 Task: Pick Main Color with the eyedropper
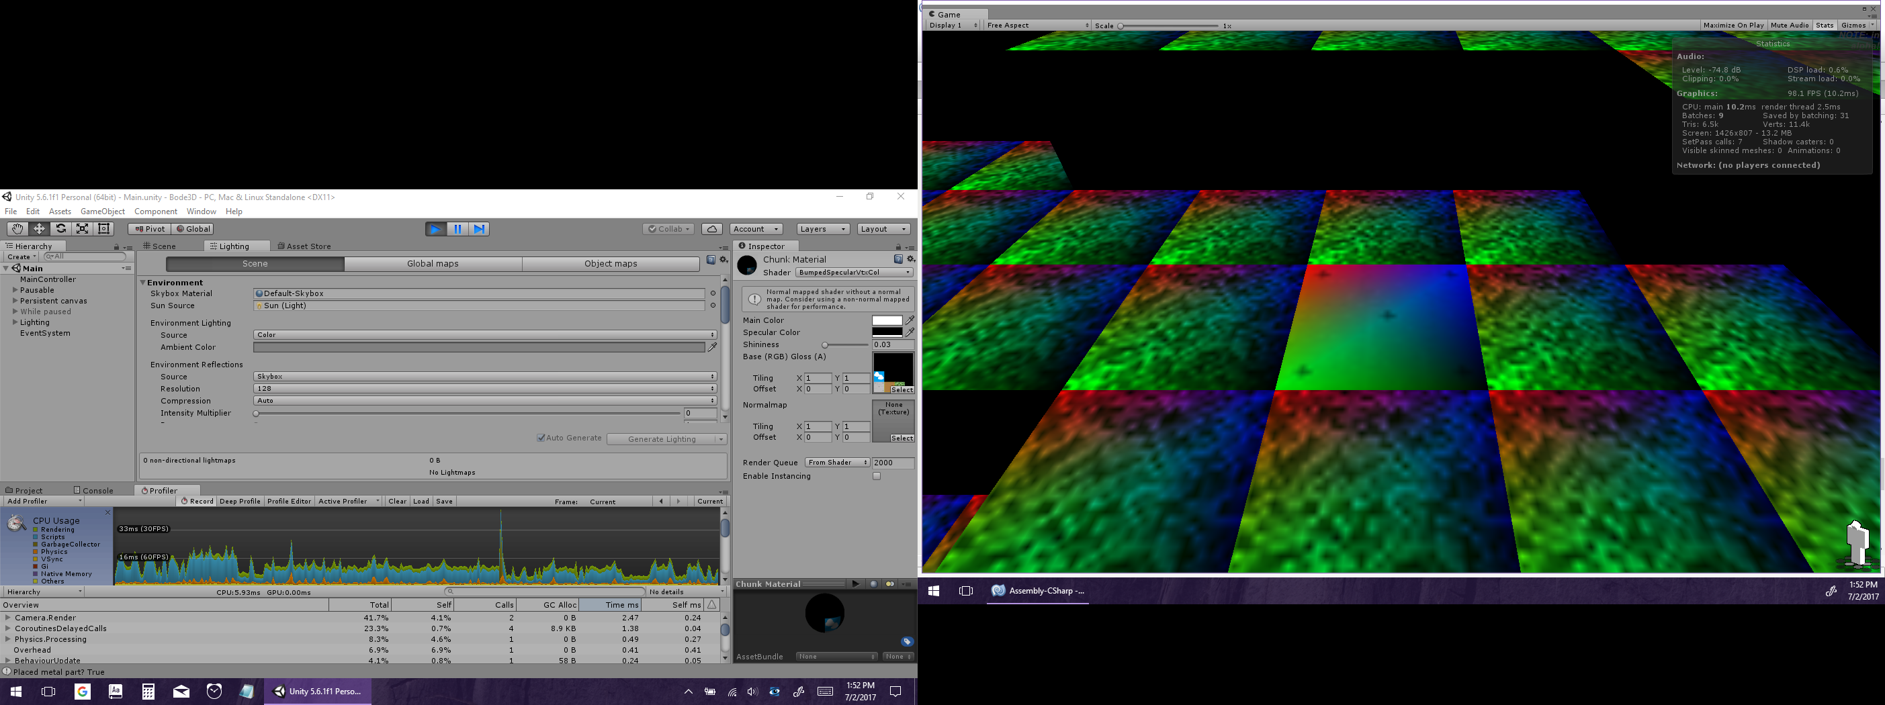coord(910,320)
